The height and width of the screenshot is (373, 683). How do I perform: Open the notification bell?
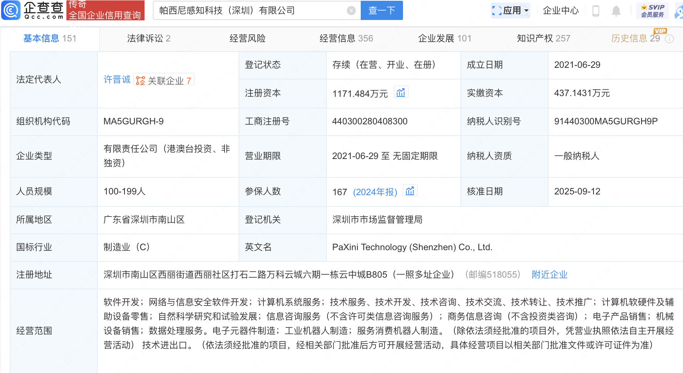pyautogui.click(x=616, y=11)
